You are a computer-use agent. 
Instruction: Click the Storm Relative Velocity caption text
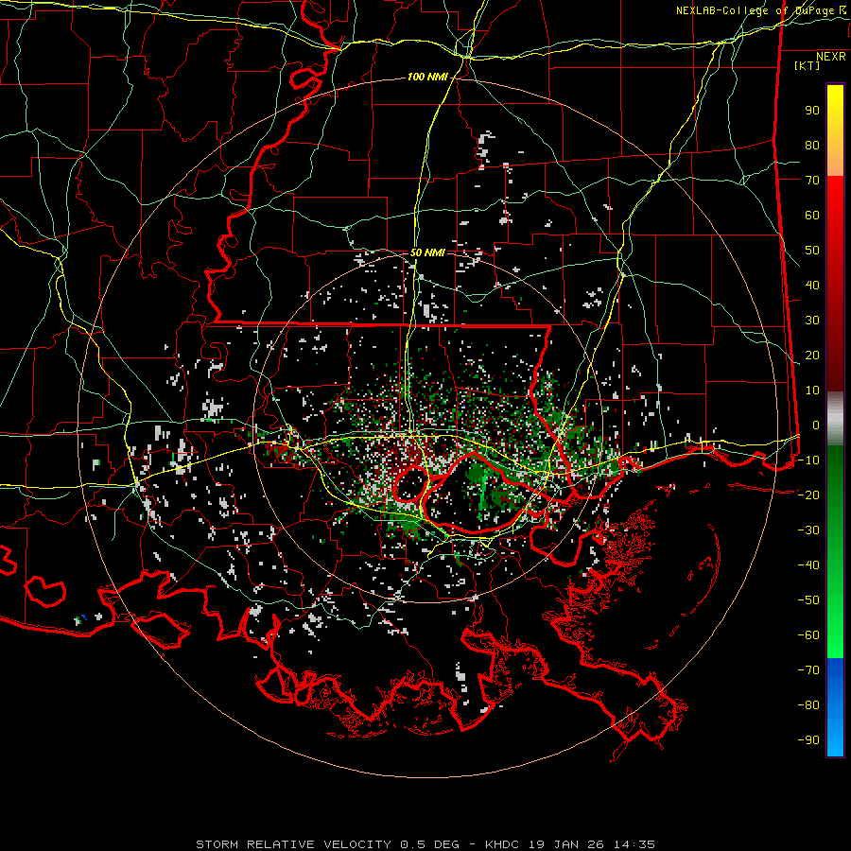tap(425, 844)
